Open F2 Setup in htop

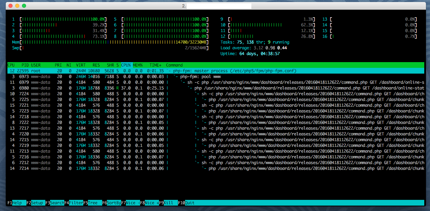coord(36,203)
